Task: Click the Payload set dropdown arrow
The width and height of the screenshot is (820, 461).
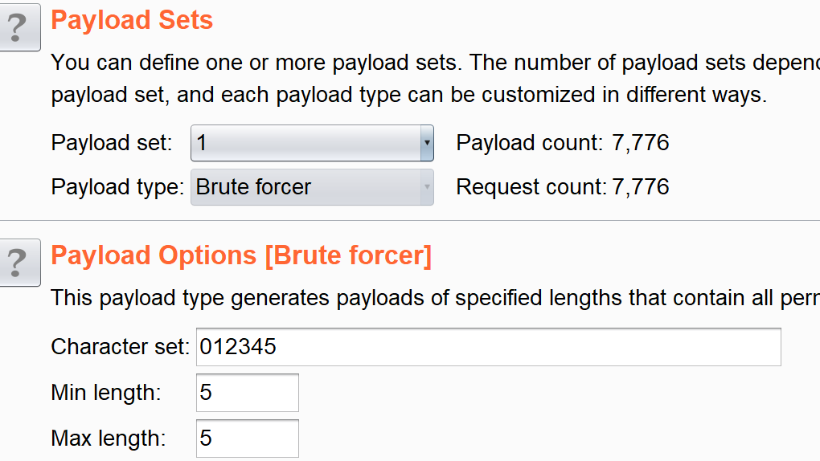Action: pos(427,144)
